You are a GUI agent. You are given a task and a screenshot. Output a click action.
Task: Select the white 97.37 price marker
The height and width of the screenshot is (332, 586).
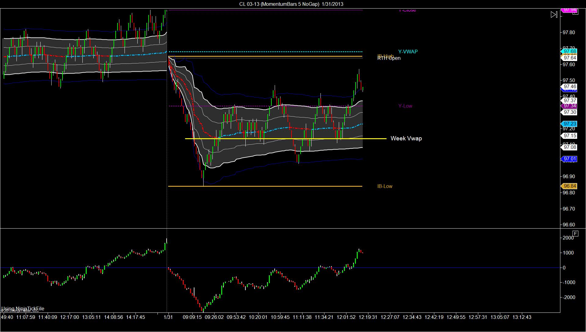pos(569,101)
